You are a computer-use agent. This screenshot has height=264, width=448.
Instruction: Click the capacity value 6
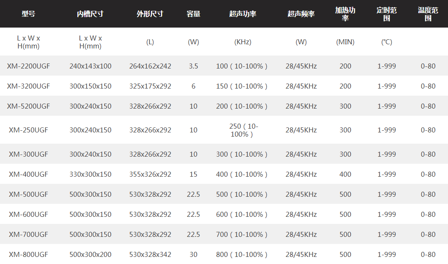pos(193,86)
